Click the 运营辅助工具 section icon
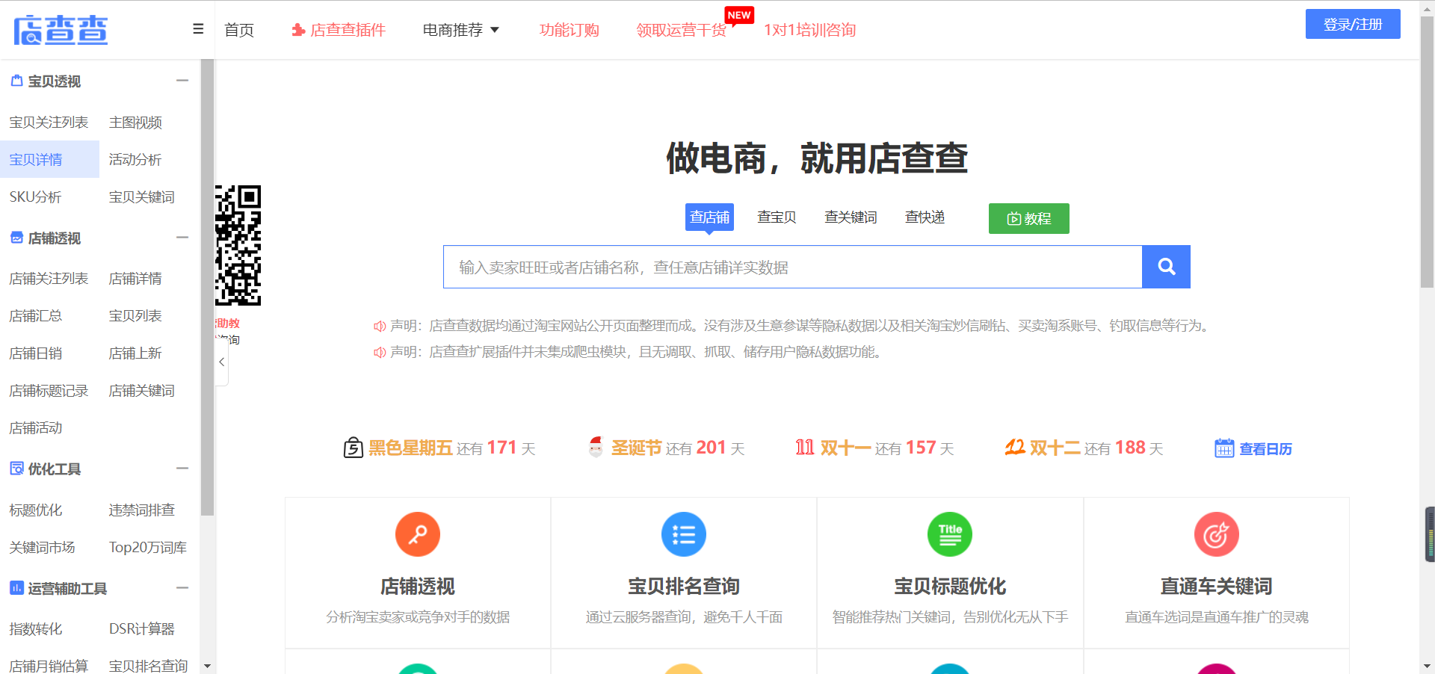Screen dimensions: 1435x674 coord(16,588)
